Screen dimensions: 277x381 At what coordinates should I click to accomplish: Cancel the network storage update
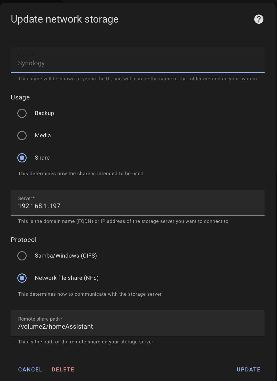pyautogui.click(x=30, y=369)
